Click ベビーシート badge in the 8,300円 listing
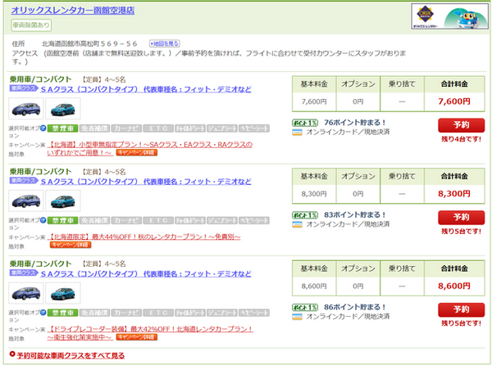 point(254,221)
